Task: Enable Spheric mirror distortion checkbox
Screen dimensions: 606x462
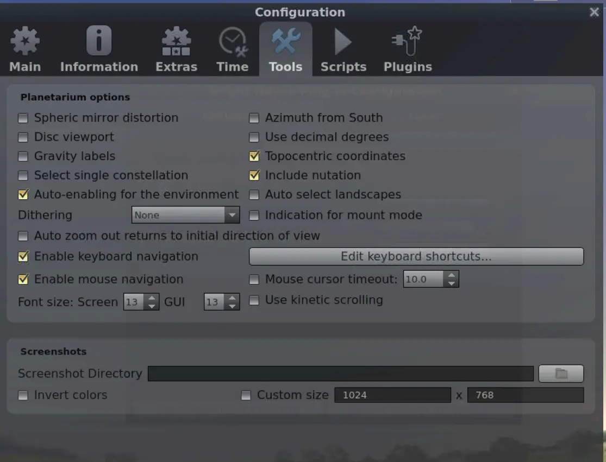Action: (23, 118)
